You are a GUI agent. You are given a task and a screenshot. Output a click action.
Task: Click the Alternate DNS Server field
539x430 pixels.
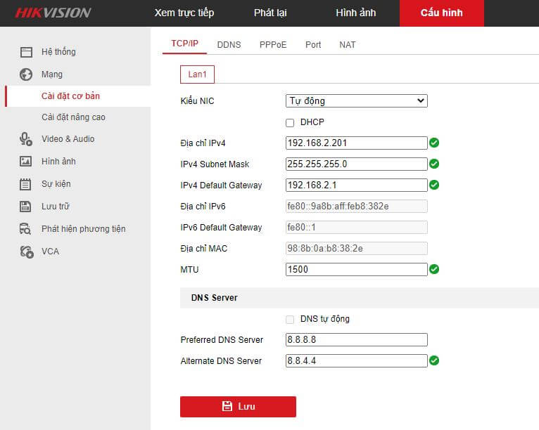pos(357,360)
